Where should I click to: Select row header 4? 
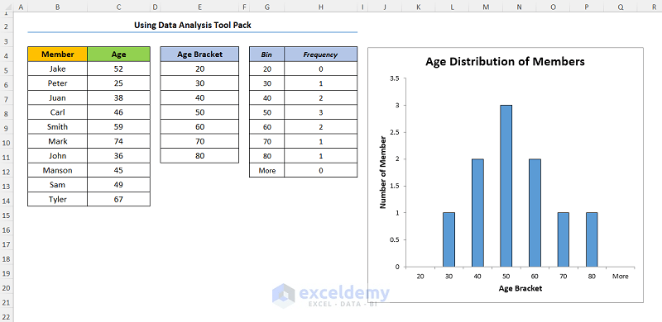(x=7, y=54)
